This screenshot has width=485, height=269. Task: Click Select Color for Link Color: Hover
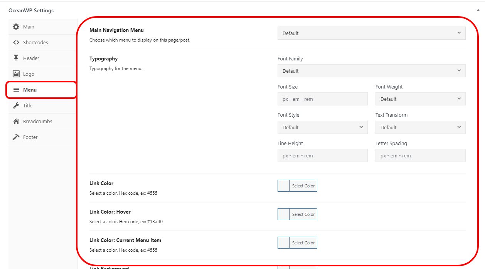(303, 214)
